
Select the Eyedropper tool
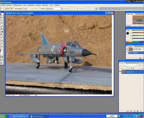pyautogui.click(x=2, y=43)
